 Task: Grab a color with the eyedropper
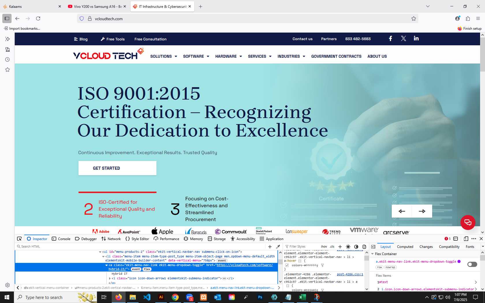(278, 246)
